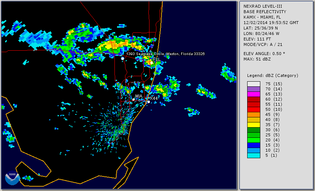Select the 30 dBZ dark green swatch
Screen dimensions: 315x191
(x=254, y=130)
